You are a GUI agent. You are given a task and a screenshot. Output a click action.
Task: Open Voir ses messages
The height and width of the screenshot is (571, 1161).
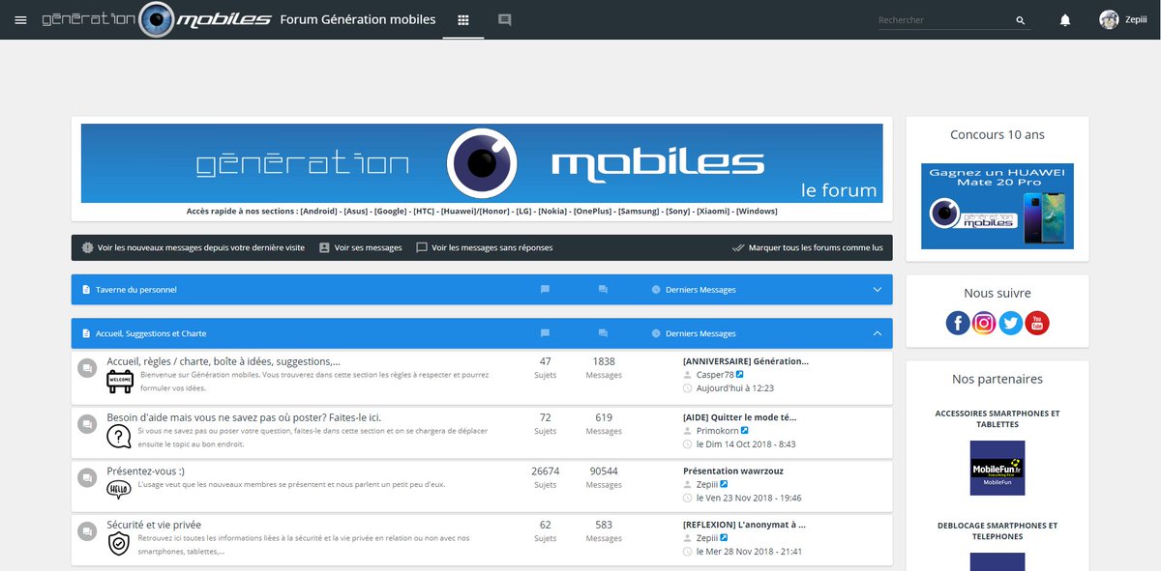click(x=360, y=247)
